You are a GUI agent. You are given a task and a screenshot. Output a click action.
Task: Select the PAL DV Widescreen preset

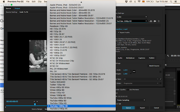point(81,69)
